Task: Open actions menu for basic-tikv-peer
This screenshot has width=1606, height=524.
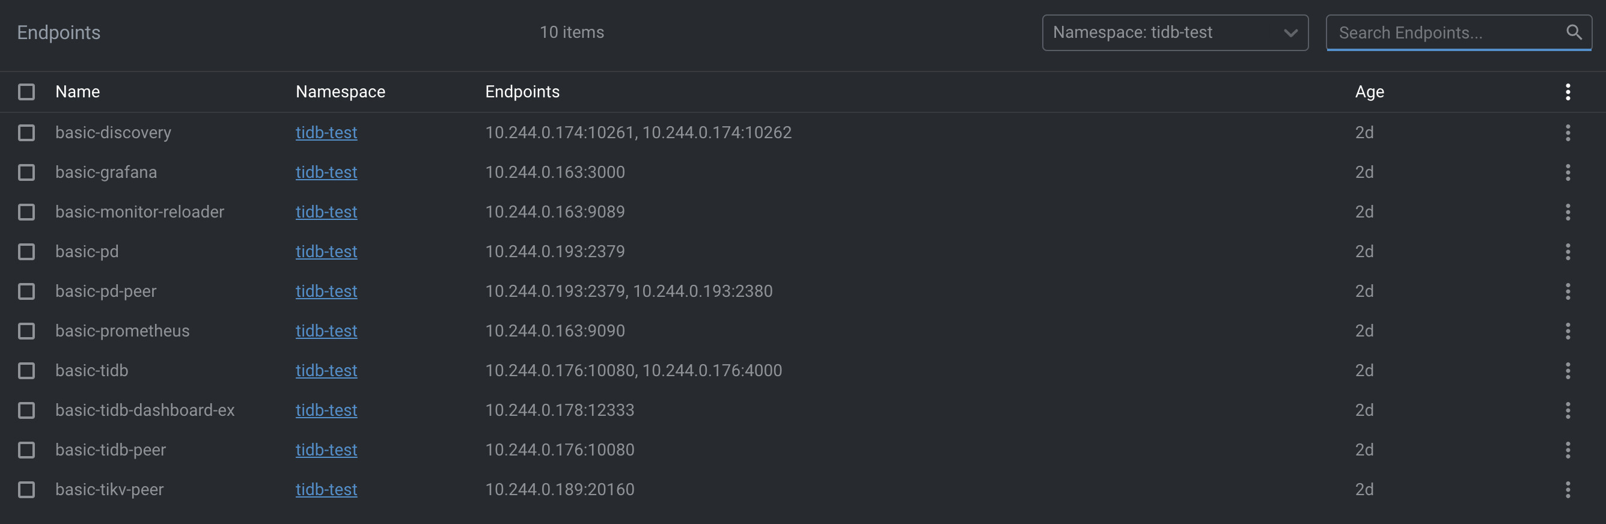Action: tap(1568, 490)
